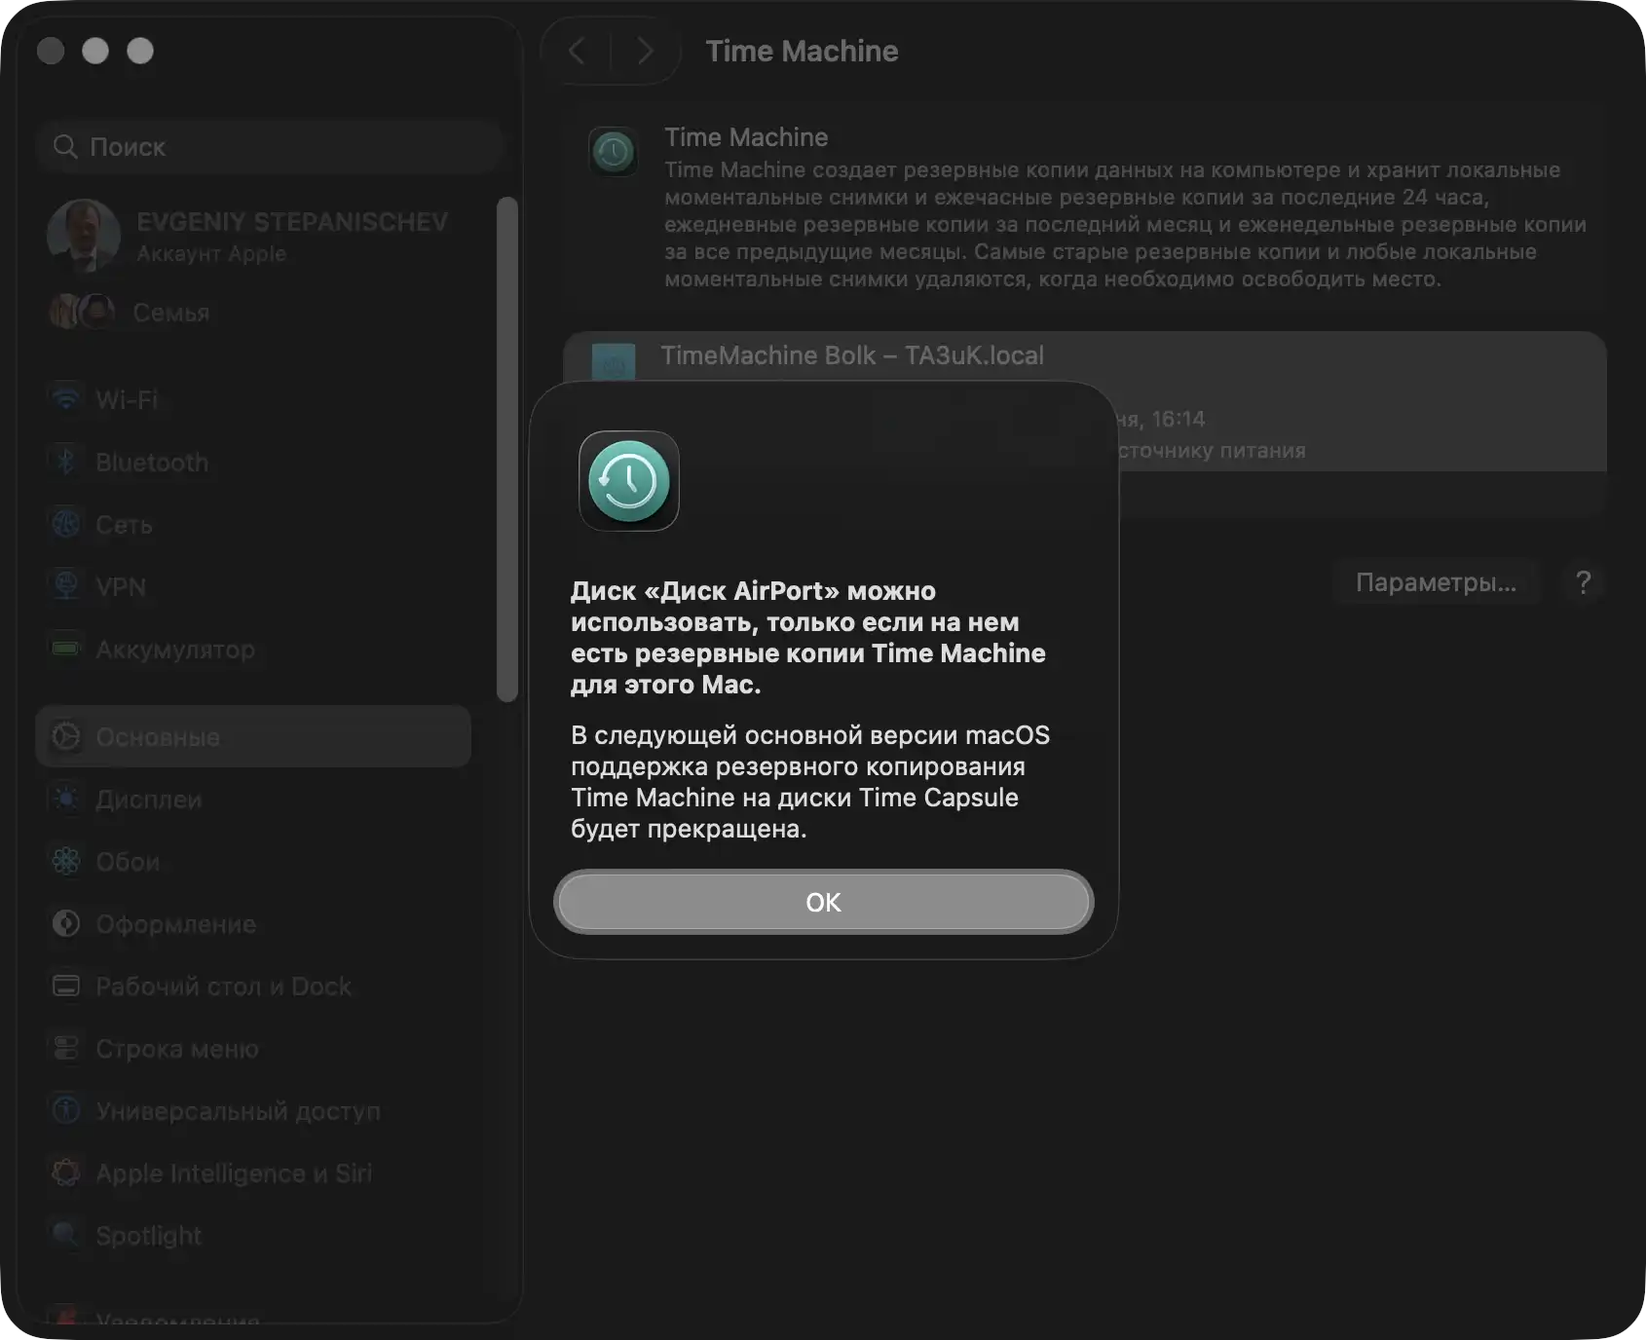This screenshot has height=1340, width=1646.
Task: Open the Spotlight settings pane
Action: 253,1235
